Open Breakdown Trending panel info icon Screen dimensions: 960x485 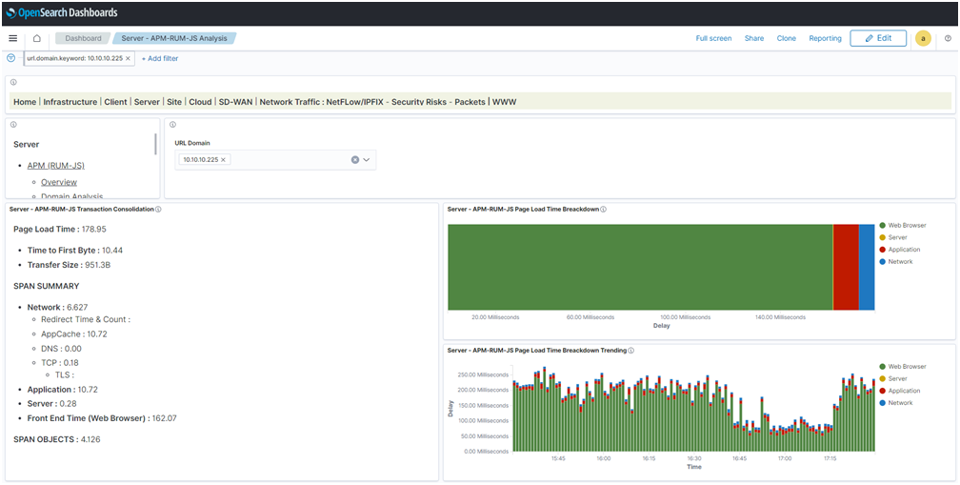(x=630, y=351)
